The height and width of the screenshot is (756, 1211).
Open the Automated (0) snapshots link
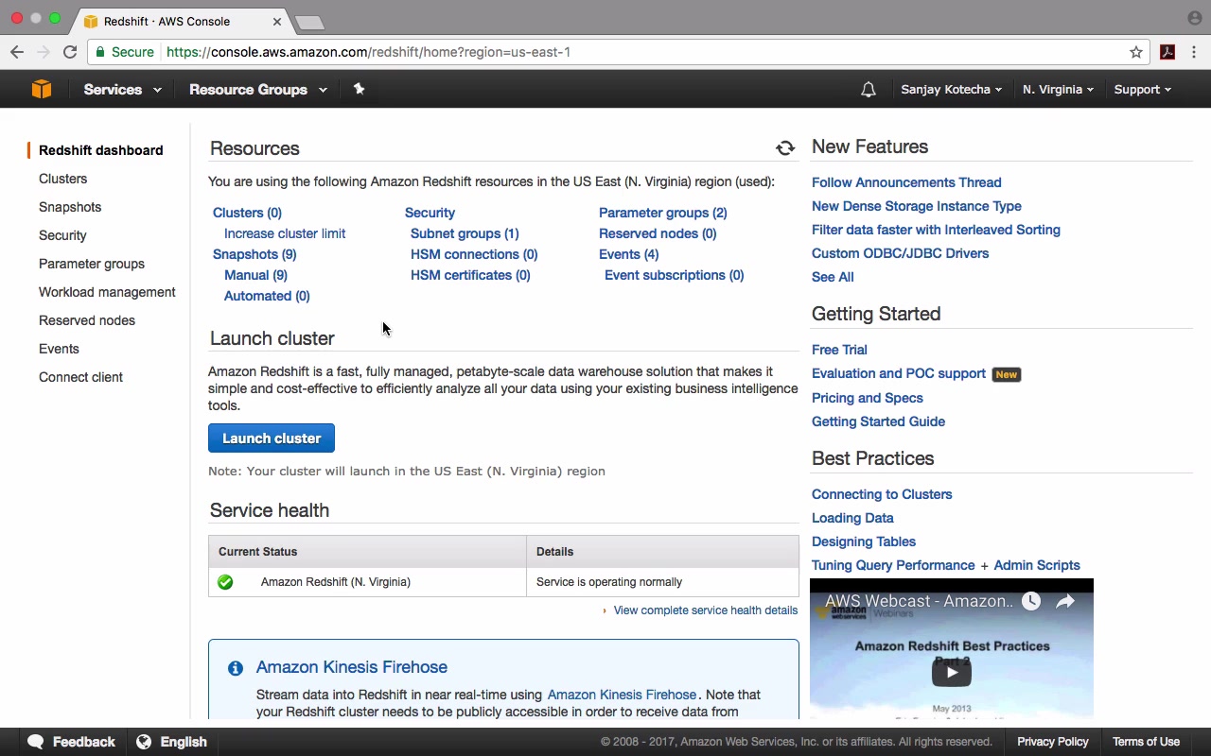click(x=267, y=296)
